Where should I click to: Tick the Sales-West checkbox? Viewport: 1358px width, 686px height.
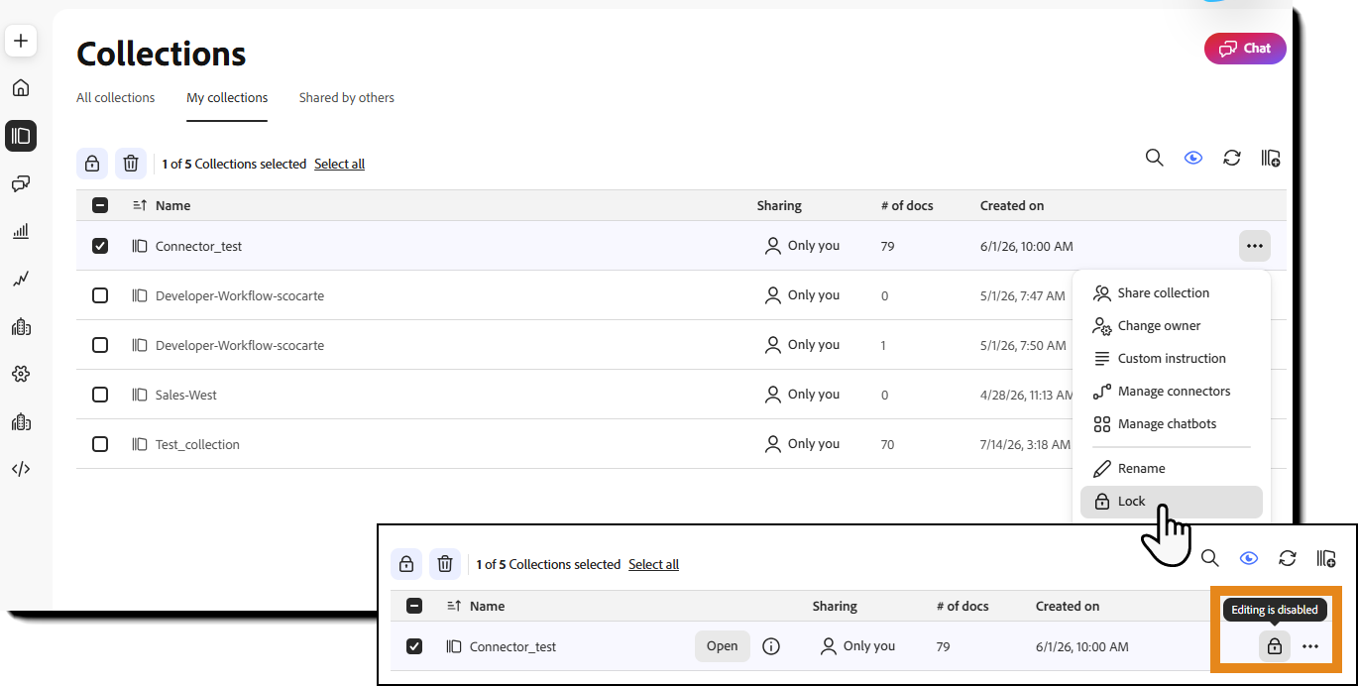tap(100, 395)
